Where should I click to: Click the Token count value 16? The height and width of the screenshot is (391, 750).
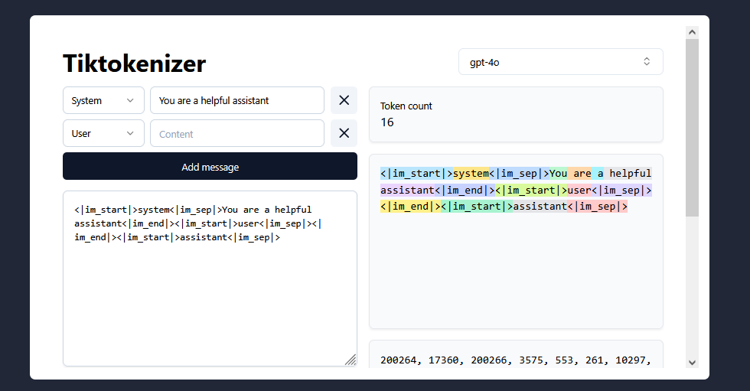pos(387,122)
